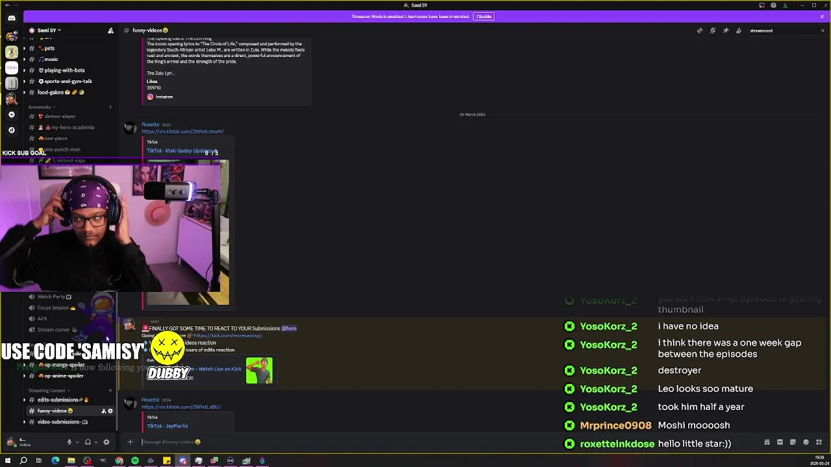Open input device dropdown beside microphone
This screenshot has height=467, width=831.
pos(77,442)
